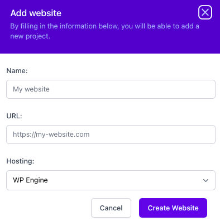Screen dimensions: 220x221
Task: Click the 'Name:' field label
Action: 17,71
